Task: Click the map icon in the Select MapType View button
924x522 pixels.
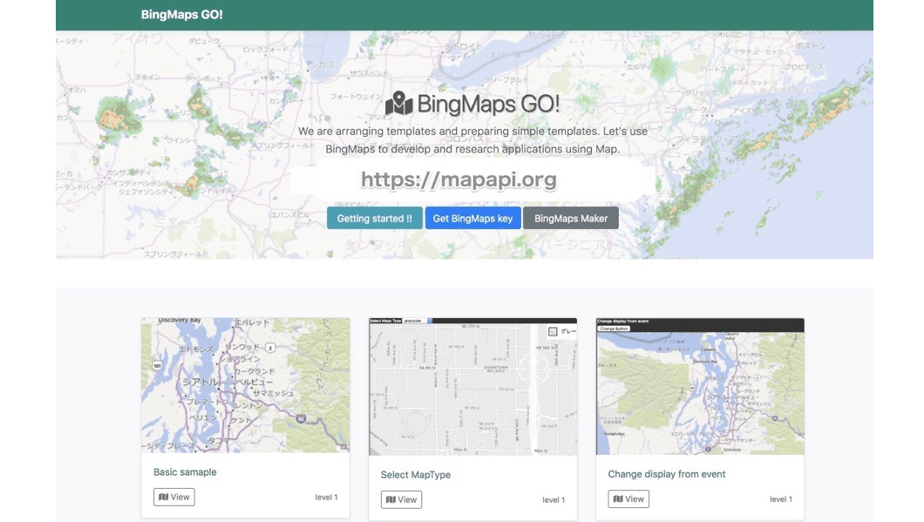Action: coord(391,499)
